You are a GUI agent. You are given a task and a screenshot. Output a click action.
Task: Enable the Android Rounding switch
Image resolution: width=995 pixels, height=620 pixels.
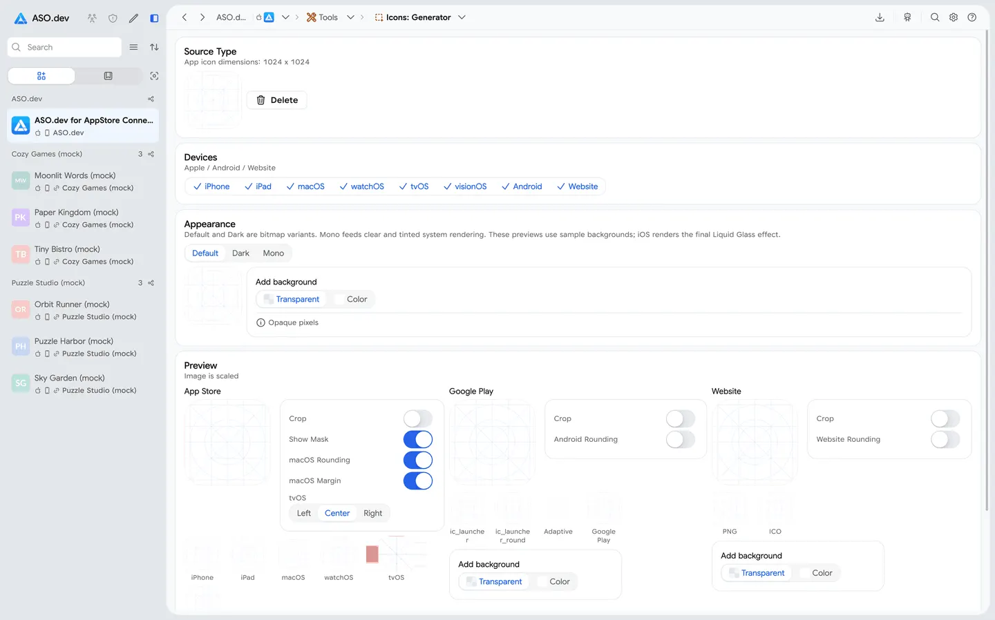click(x=681, y=439)
